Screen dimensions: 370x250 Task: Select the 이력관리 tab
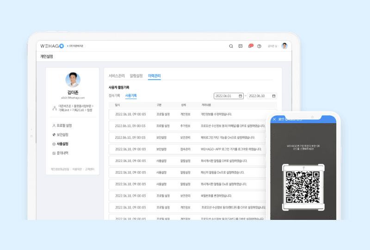pyautogui.click(x=154, y=76)
